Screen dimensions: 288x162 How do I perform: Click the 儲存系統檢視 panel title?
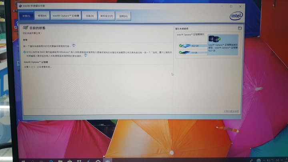[x=182, y=29]
